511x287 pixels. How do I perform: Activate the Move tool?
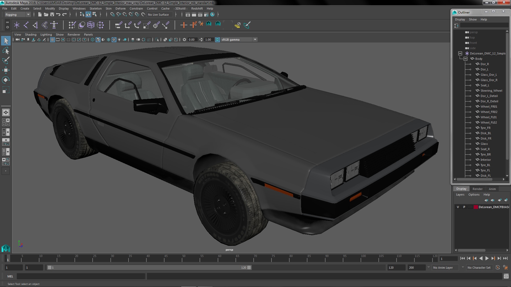[x=6, y=70]
